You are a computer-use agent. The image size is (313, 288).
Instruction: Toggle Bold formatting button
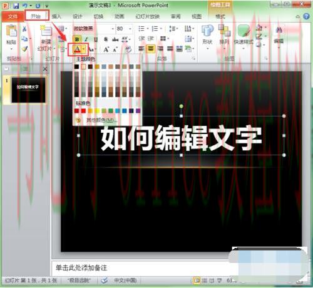coord(77,39)
